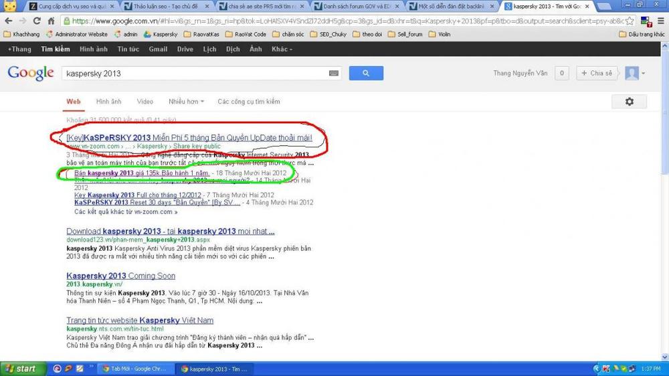Click the extension icon beside the address bar

pos(646,21)
